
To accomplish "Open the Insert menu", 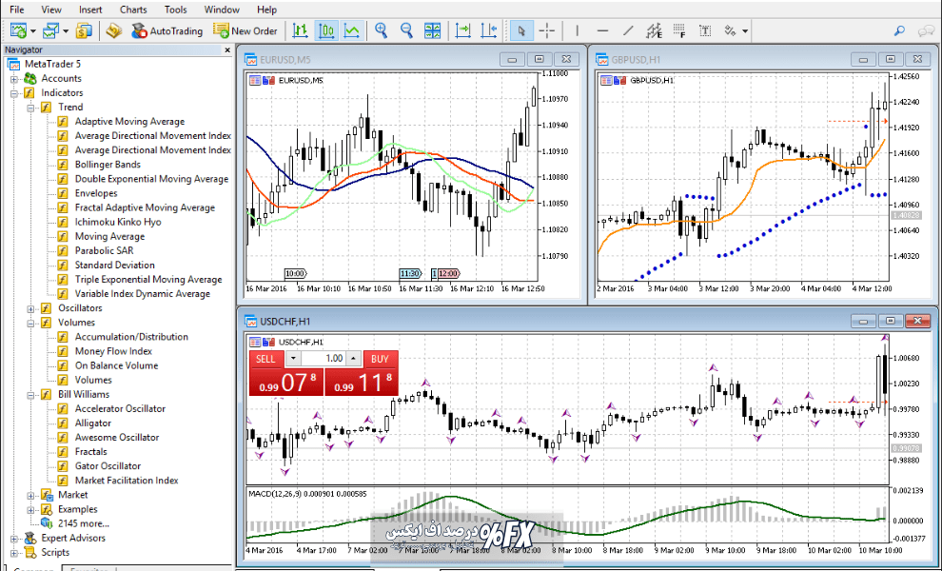I will (x=90, y=10).
